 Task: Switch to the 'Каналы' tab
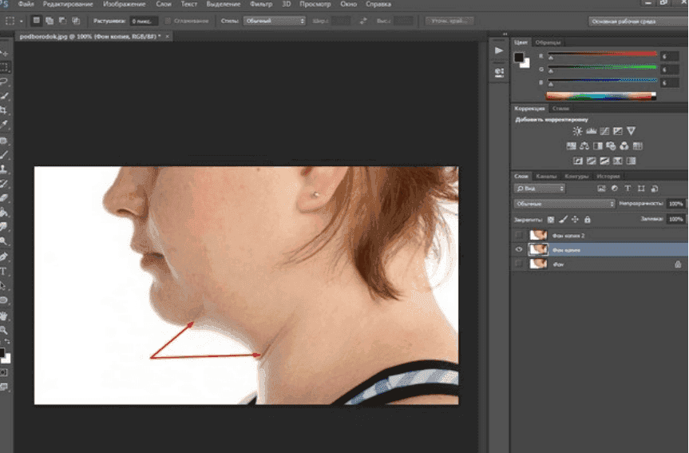pos(546,176)
